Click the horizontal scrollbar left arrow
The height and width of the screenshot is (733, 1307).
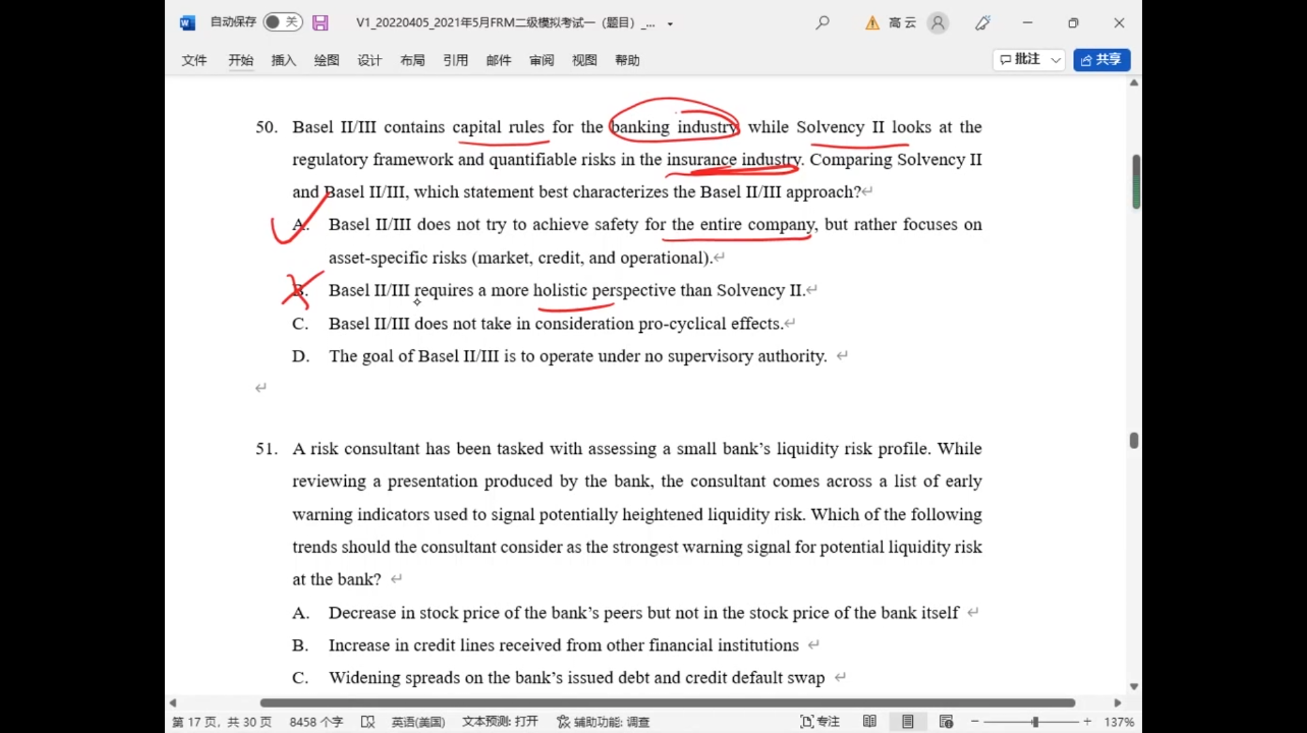(173, 703)
